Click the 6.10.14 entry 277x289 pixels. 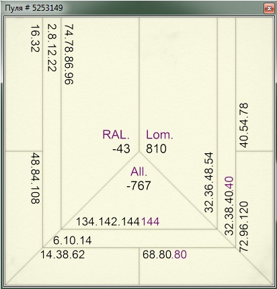point(73,241)
